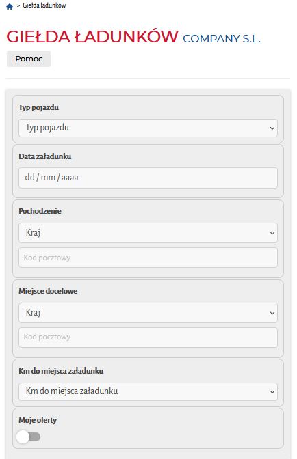Click the bold Moje oferty label
This screenshot has height=459, width=297.
pos(38,420)
